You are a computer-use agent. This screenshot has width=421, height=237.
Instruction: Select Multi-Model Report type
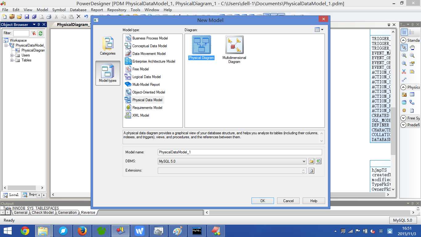click(x=142, y=85)
